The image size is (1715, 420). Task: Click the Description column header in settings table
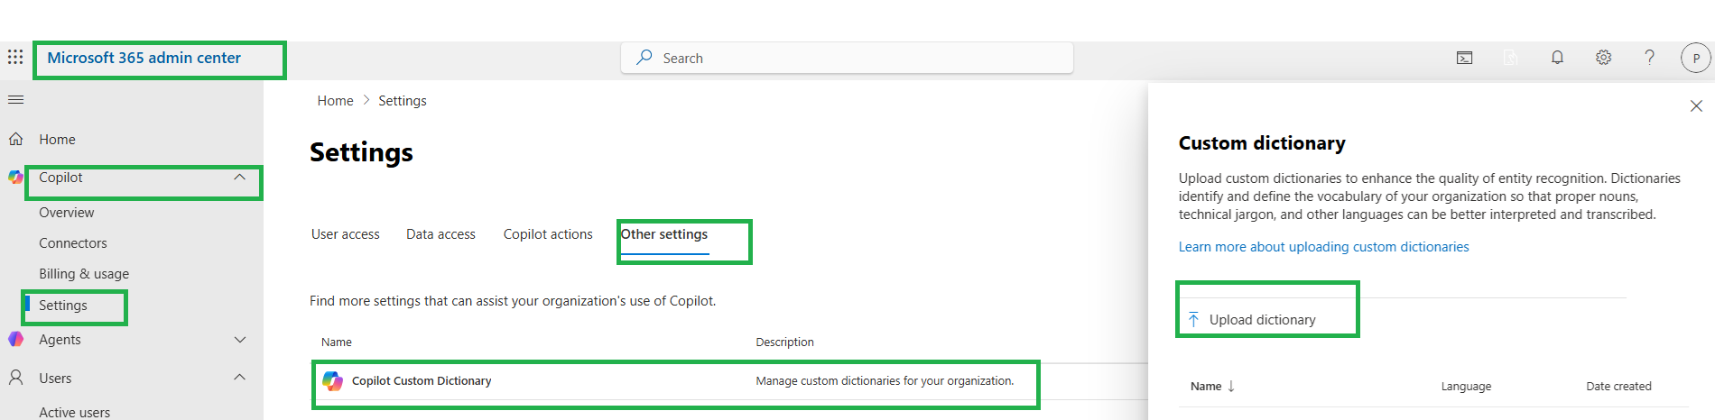784,342
